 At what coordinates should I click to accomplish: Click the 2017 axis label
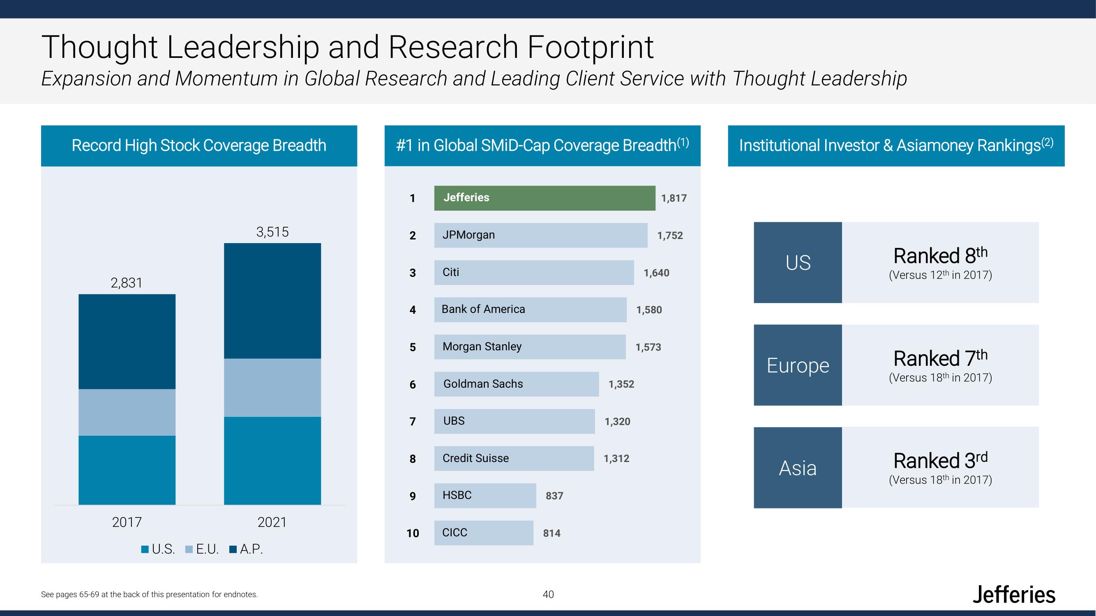click(127, 522)
